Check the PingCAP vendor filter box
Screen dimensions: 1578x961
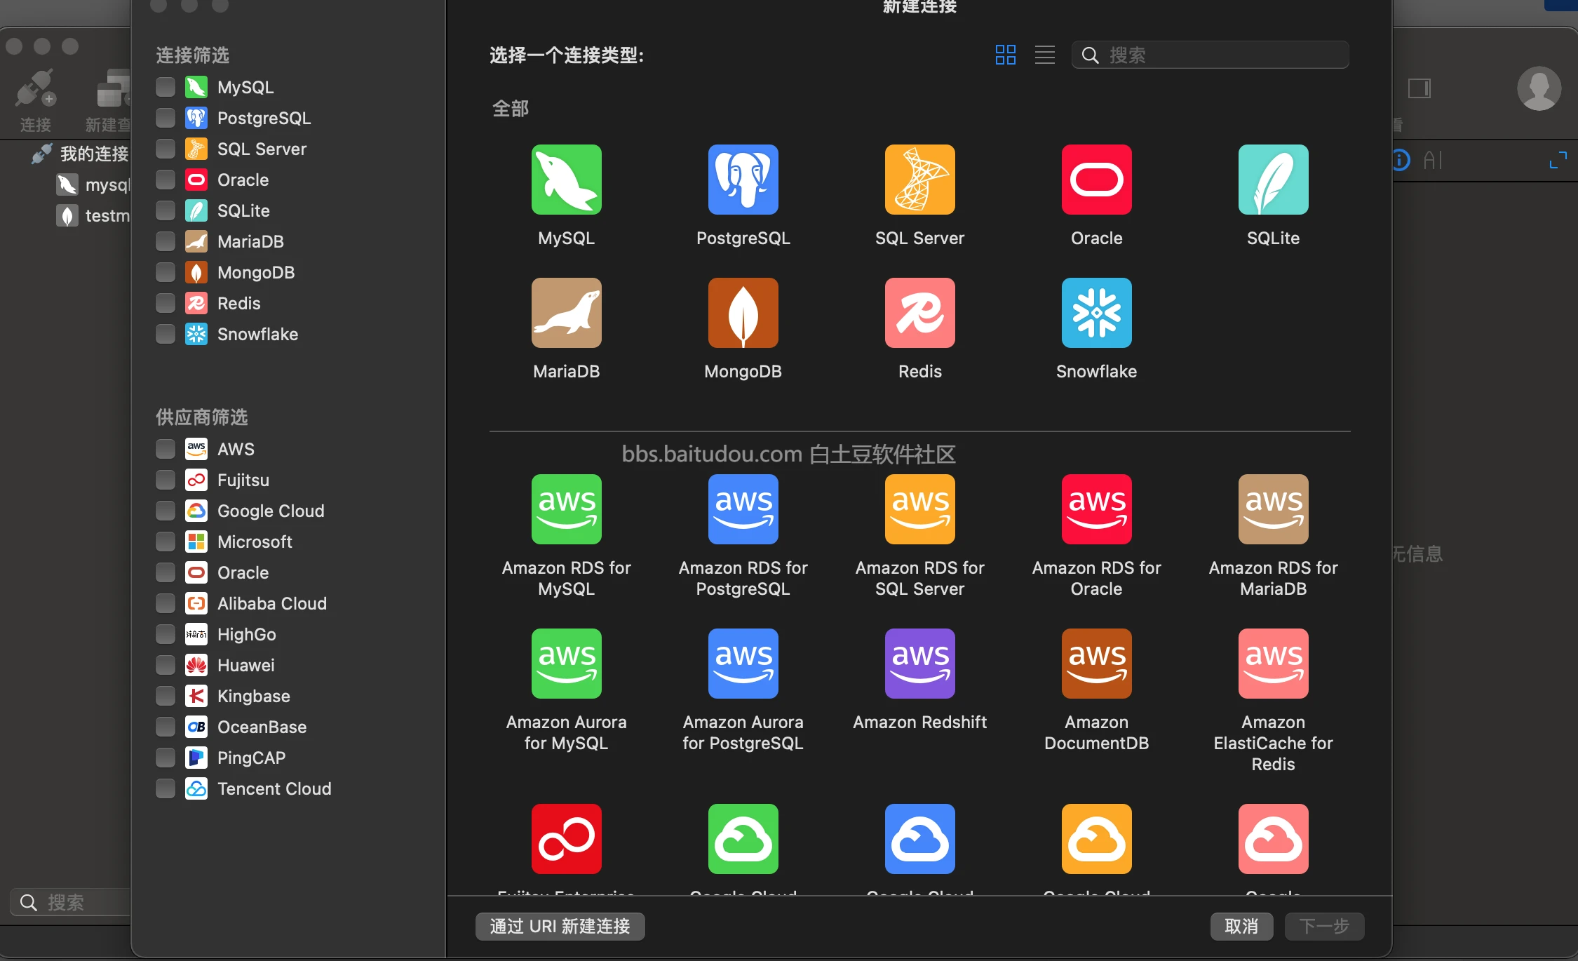[x=166, y=758]
